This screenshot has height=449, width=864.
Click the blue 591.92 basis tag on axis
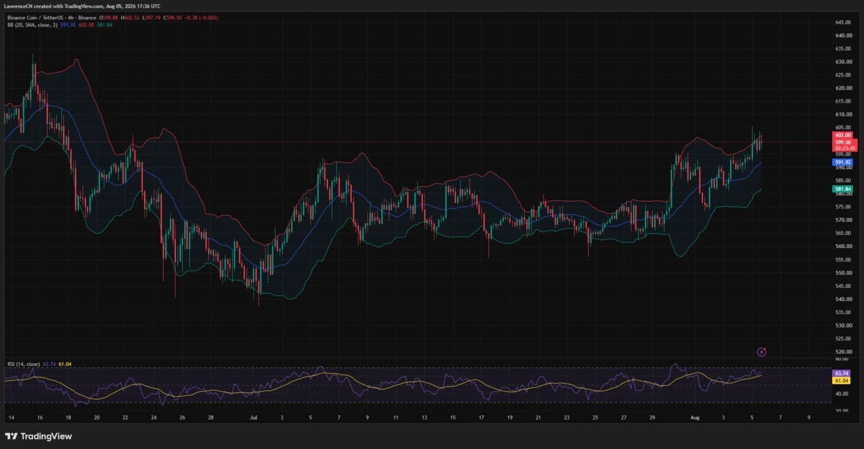point(842,162)
